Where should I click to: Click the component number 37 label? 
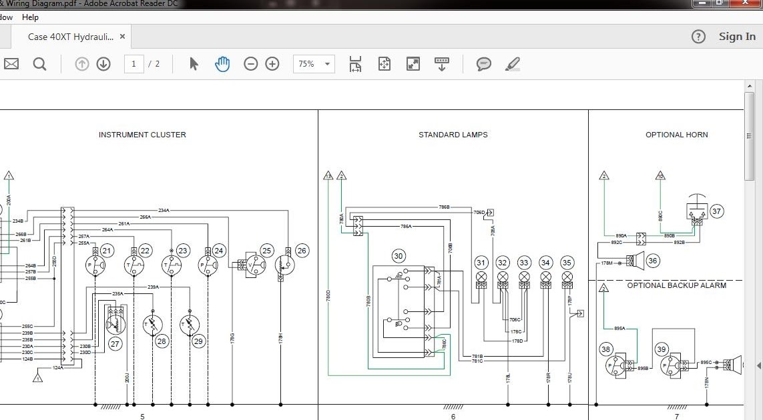pos(716,211)
